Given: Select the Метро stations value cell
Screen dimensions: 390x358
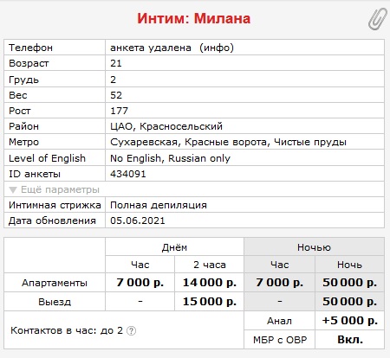Looking at the screenshot, I should pyautogui.click(x=244, y=142).
